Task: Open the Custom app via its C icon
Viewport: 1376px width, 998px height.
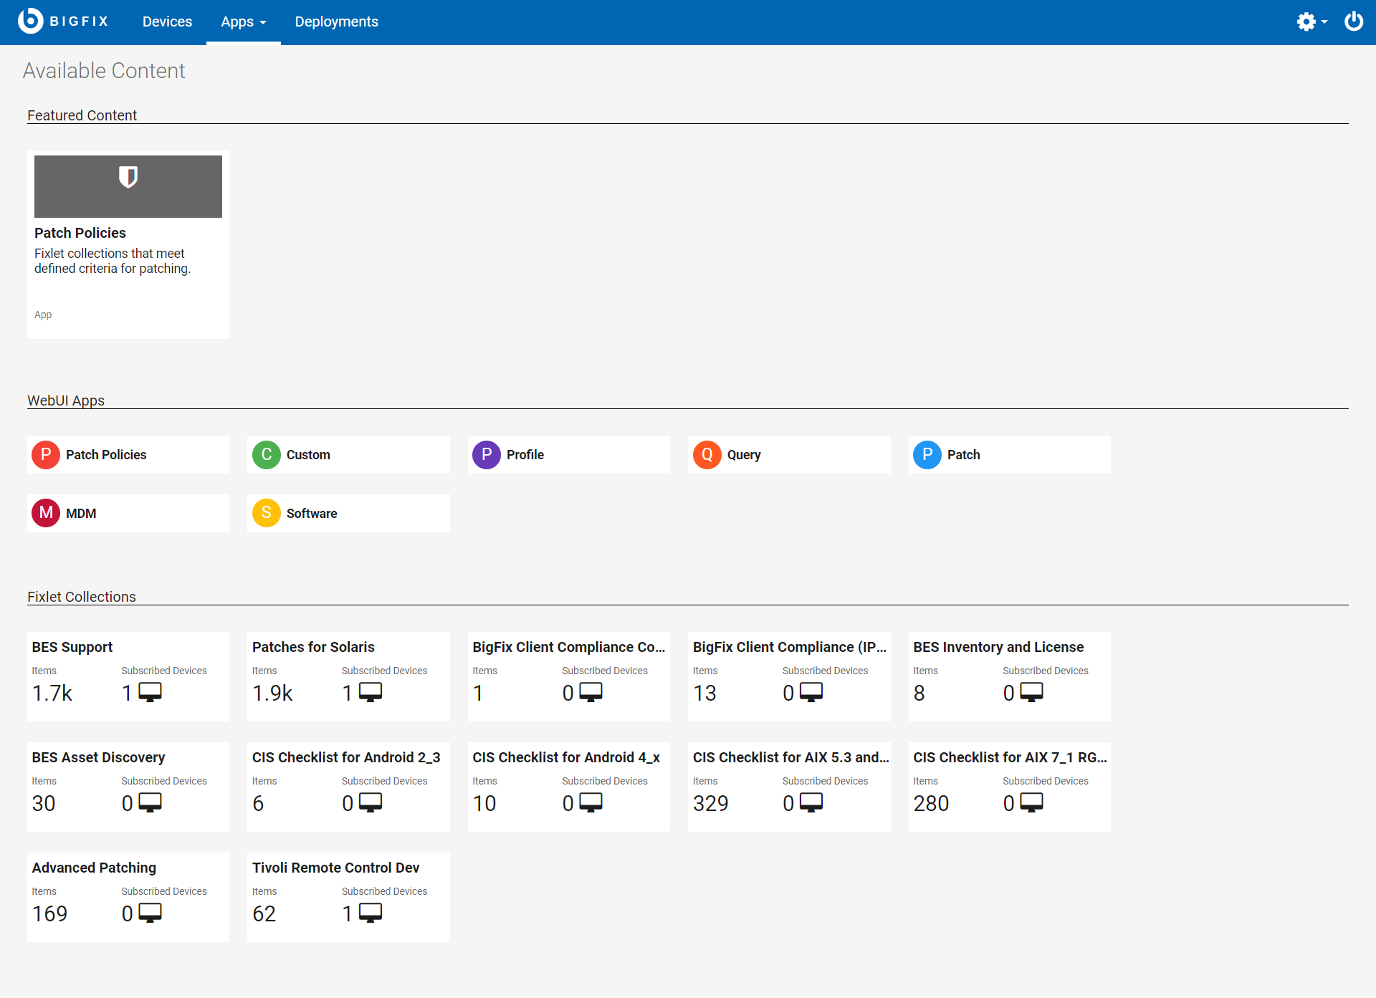Action: pos(266,454)
